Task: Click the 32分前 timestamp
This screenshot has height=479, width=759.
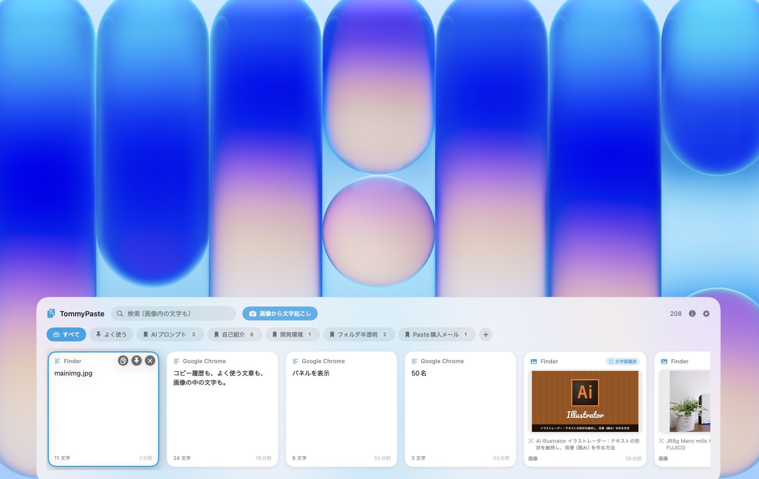Action: (382, 458)
